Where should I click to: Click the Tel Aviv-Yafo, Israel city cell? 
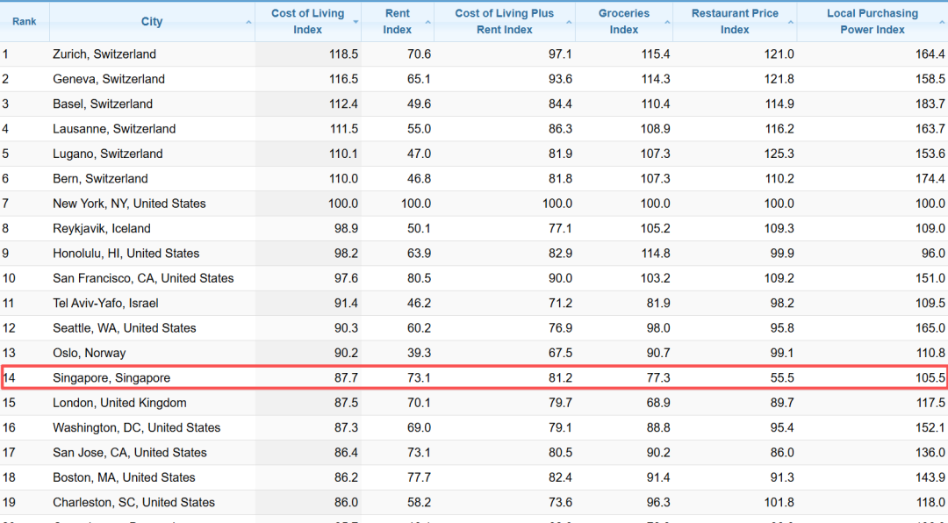coord(105,303)
